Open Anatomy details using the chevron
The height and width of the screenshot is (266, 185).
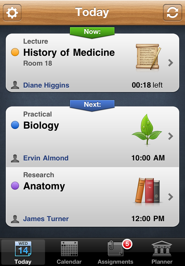171,197
